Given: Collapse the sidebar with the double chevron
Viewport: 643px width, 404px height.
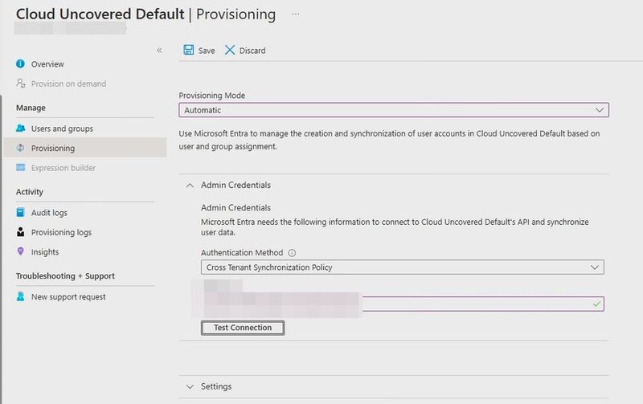Looking at the screenshot, I should click(159, 51).
